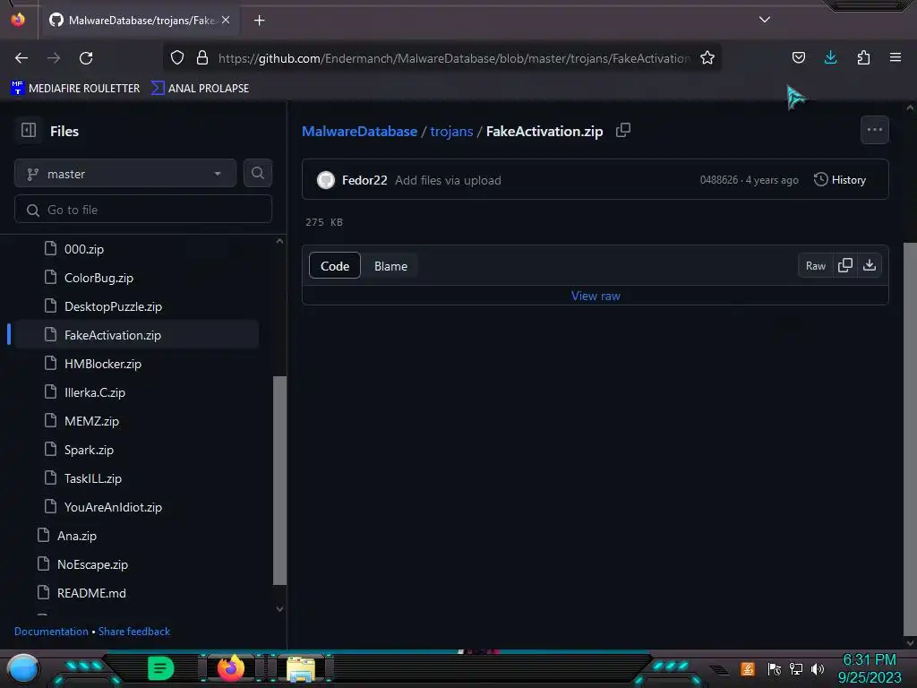Bookmark this page with the star icon

pyautogui.click(x=707, y=57)
